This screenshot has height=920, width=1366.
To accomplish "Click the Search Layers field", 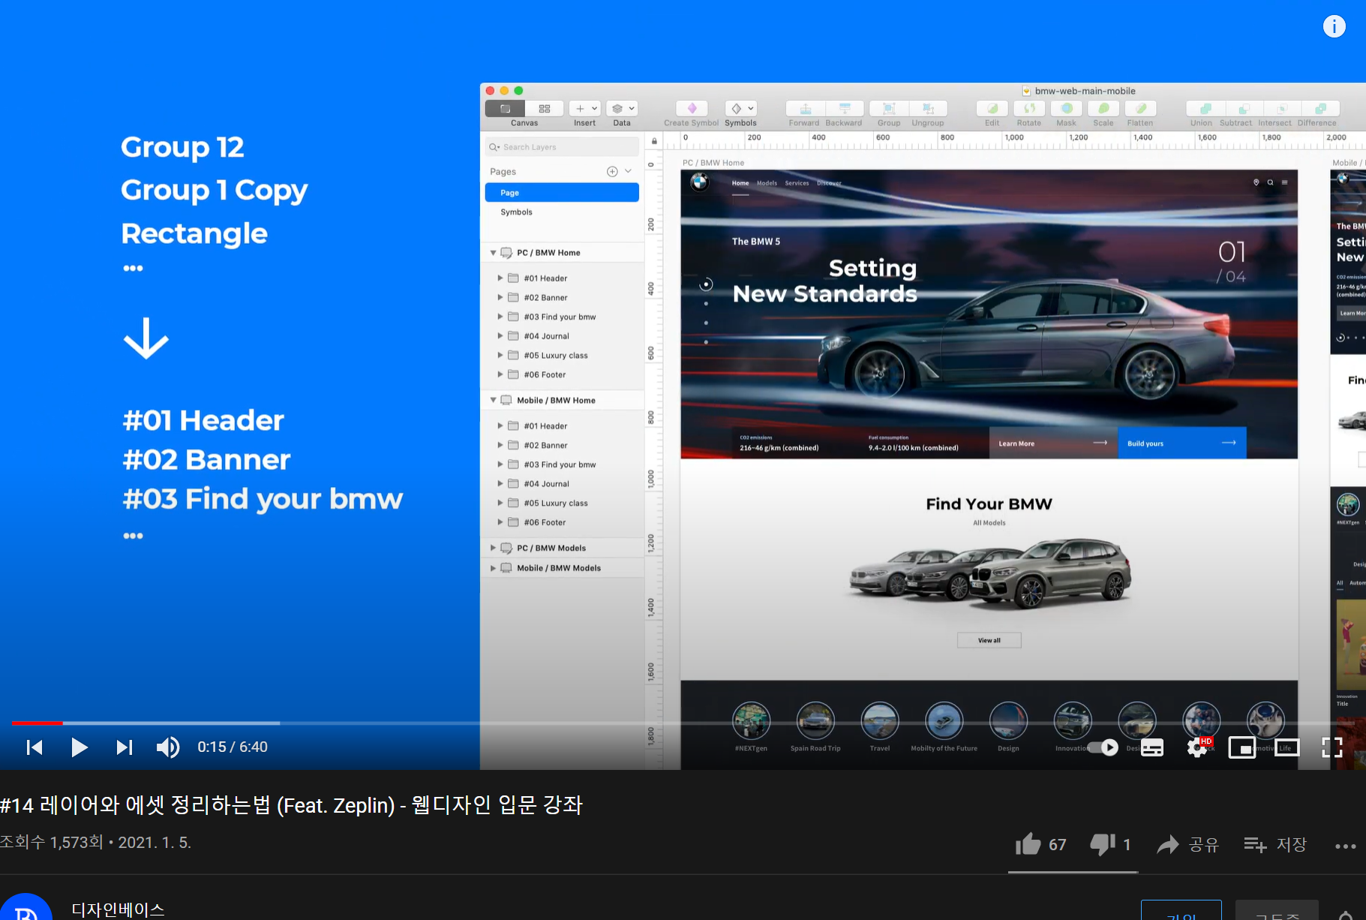I will [562, 147].
